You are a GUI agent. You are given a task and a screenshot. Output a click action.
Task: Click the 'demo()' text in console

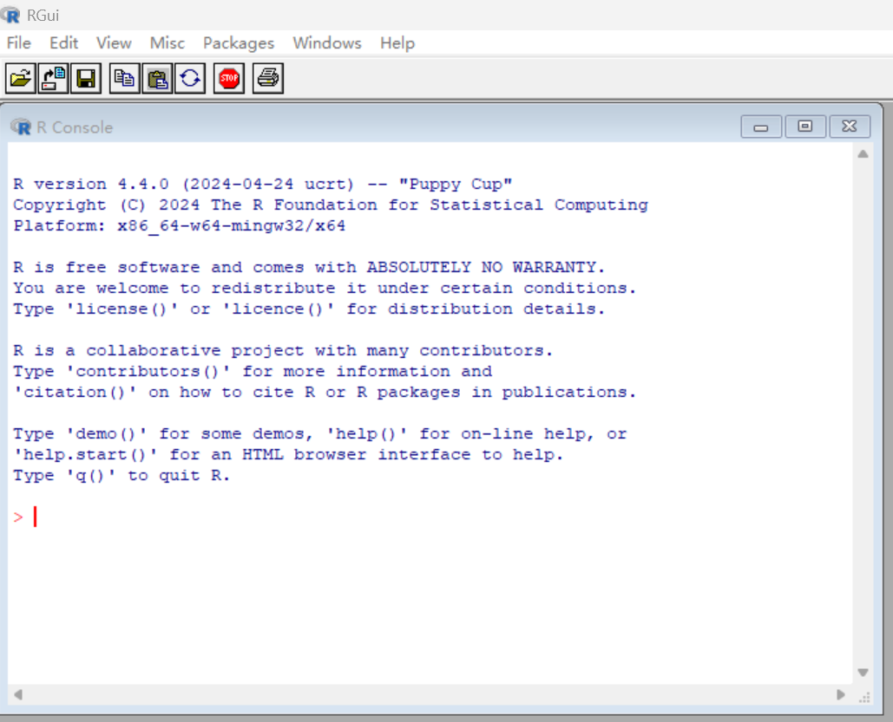(x=105, y=434)
